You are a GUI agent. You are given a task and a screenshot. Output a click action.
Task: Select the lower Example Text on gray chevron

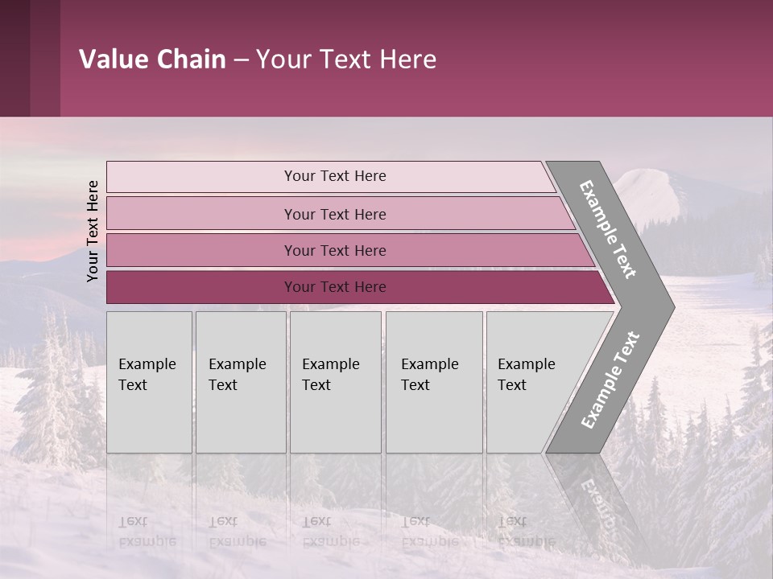(610, 380)
